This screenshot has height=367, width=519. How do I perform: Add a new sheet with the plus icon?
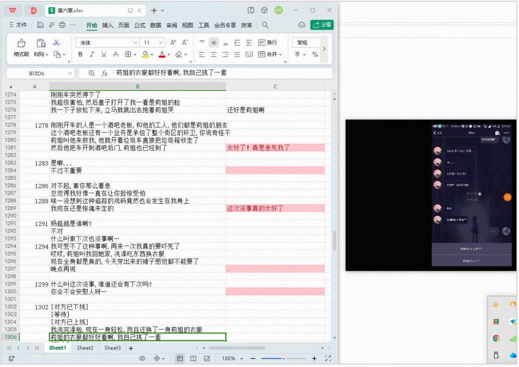coord(131,348)
